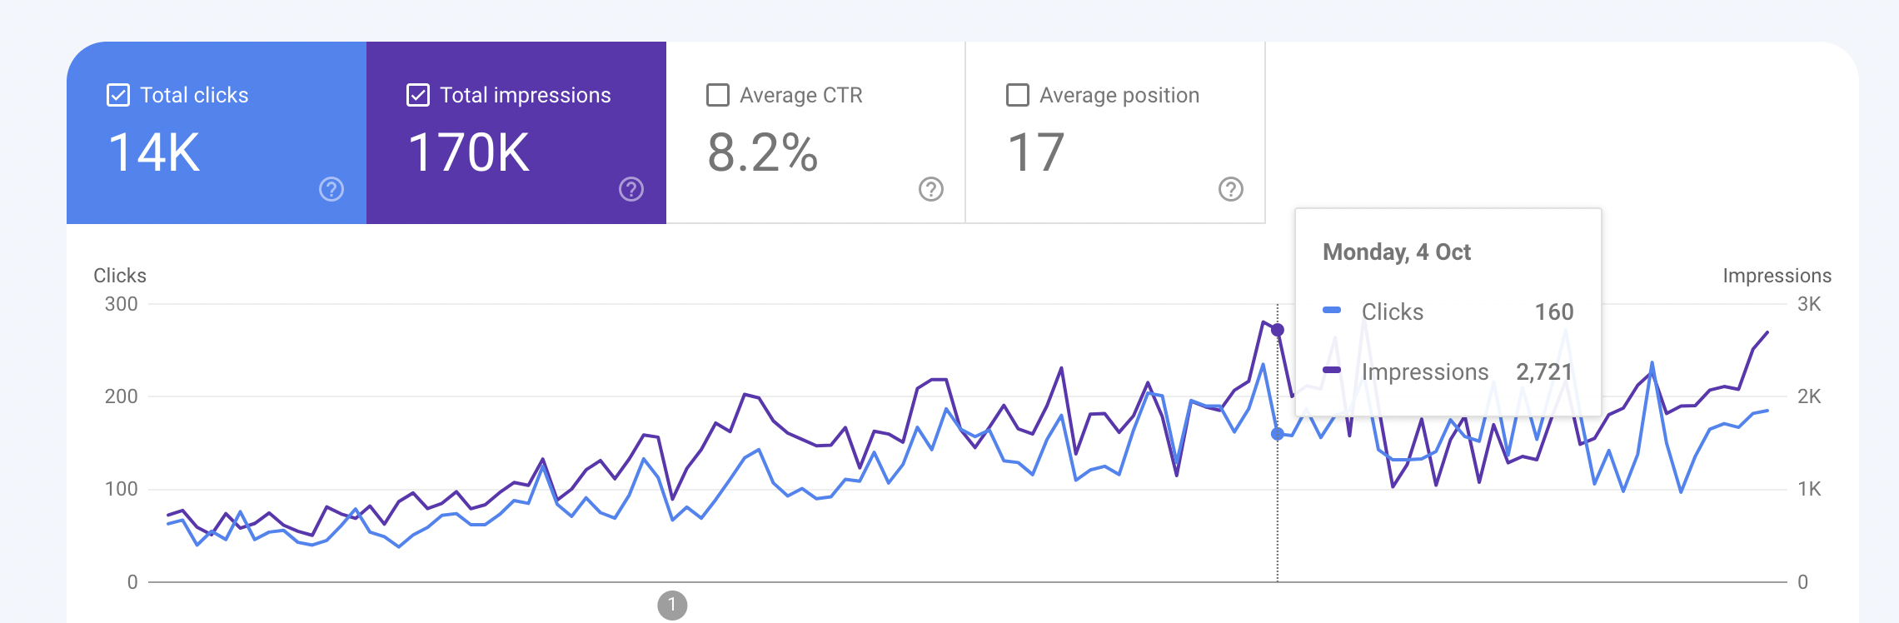Click the Clicks axis title on left

click(x=120, y=276)
